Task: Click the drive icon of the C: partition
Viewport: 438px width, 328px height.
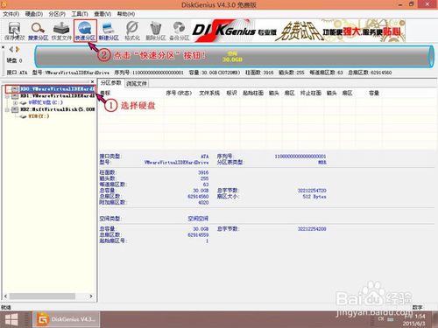Action: (x=24, y=102)
